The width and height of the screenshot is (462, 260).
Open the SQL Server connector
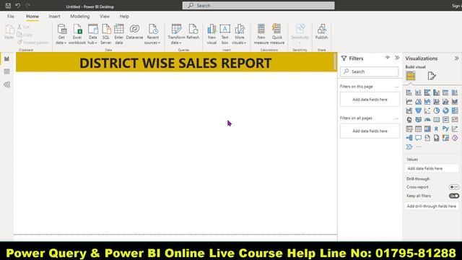[106, 34]
